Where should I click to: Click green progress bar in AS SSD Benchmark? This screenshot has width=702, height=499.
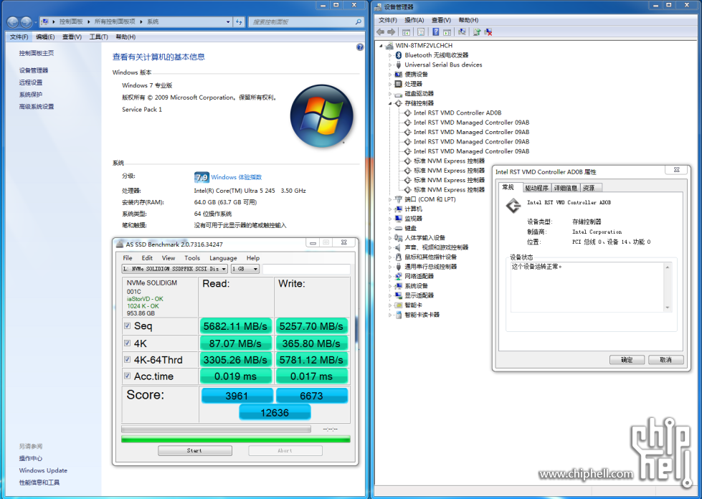point(236,439)
